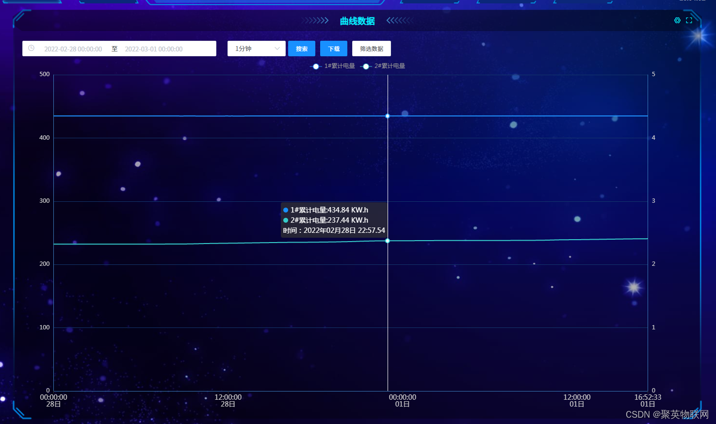Click the 1# series data point marker
The height and width of the screenshot is (424, 716).
click(x=388, y=116)
